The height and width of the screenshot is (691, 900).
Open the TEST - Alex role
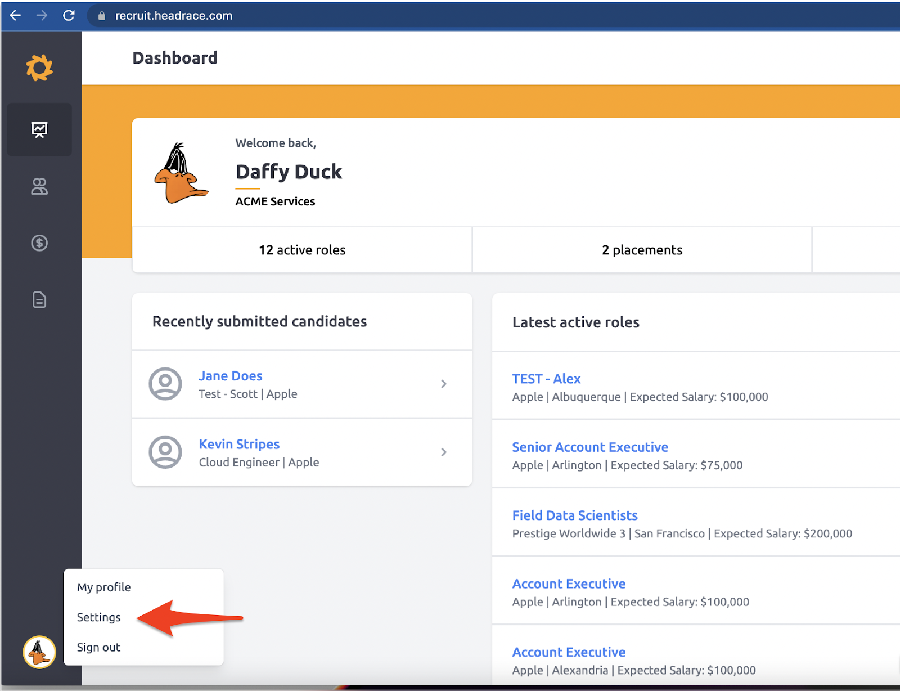tap(546, 379)
